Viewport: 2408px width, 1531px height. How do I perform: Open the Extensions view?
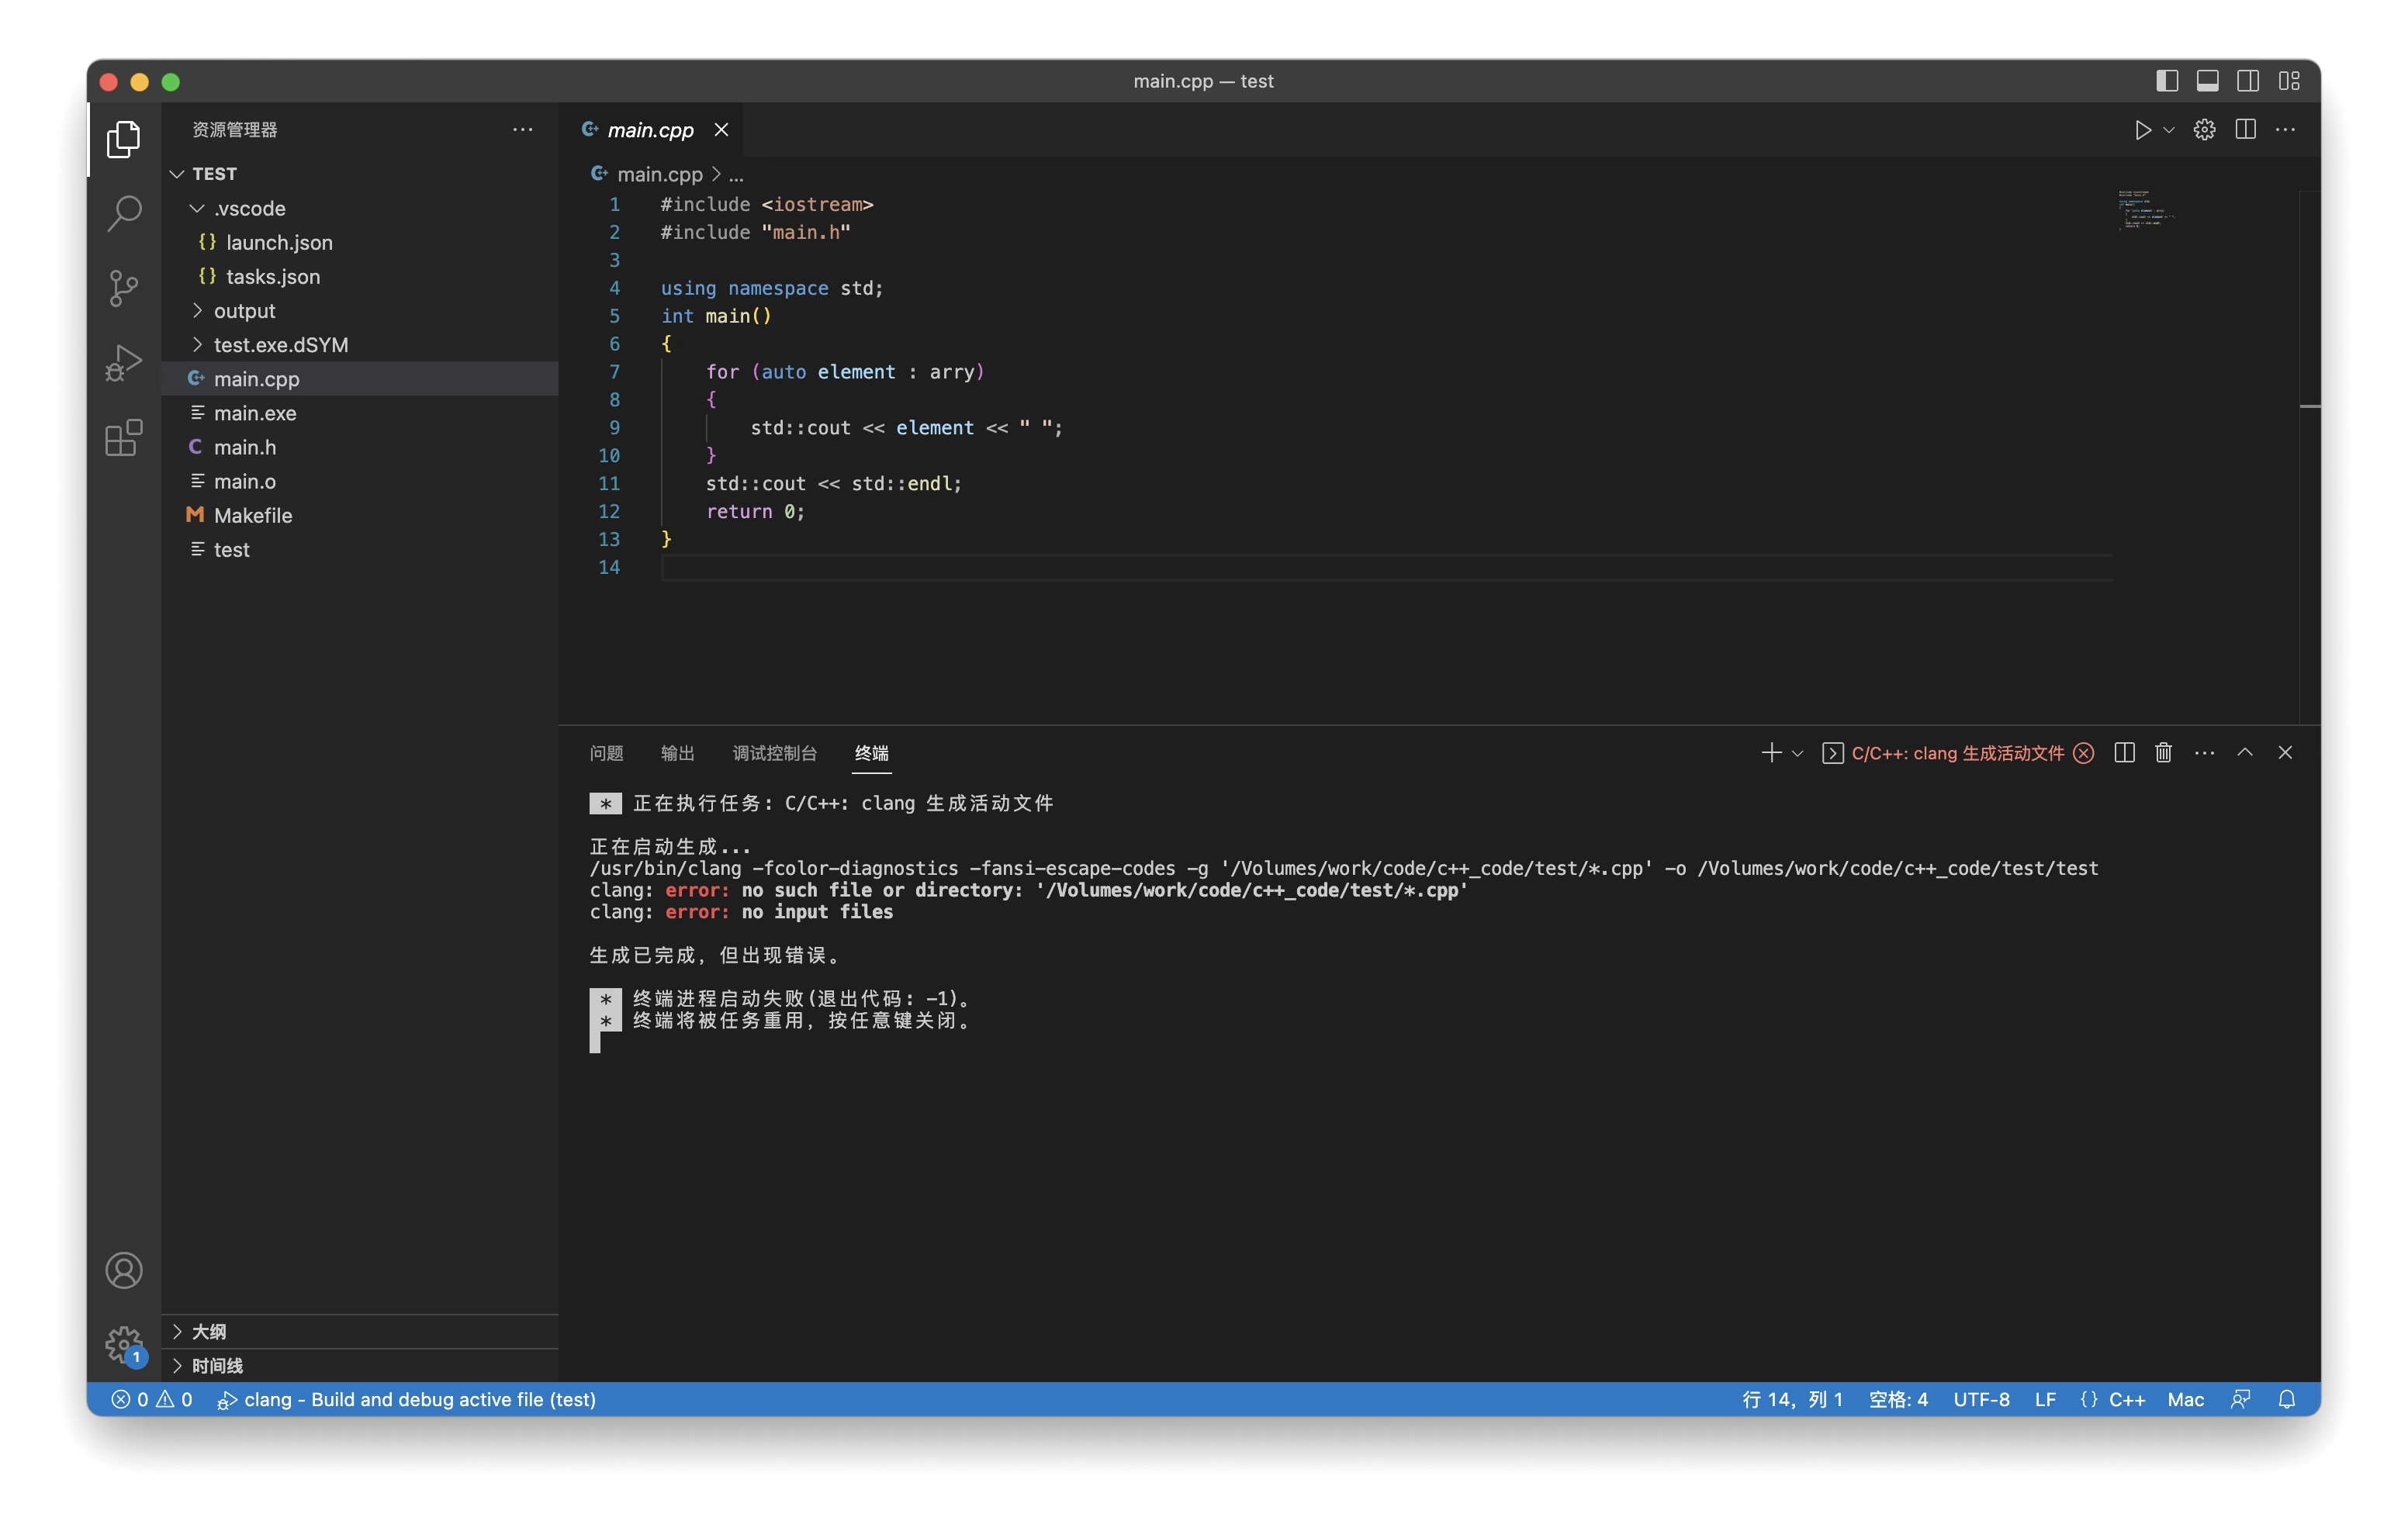pyautogui.click(x=124, y=438)
